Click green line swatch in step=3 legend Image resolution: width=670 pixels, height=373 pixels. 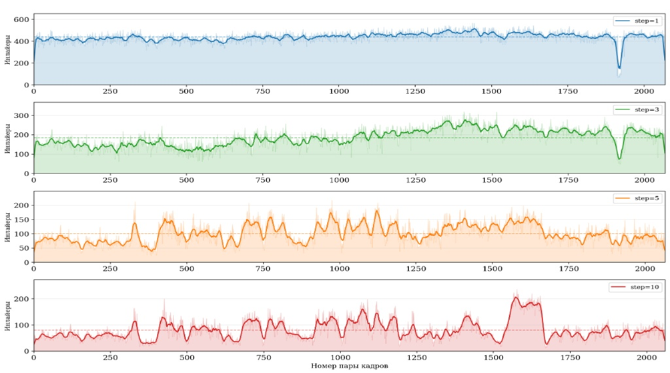(622, 109)
